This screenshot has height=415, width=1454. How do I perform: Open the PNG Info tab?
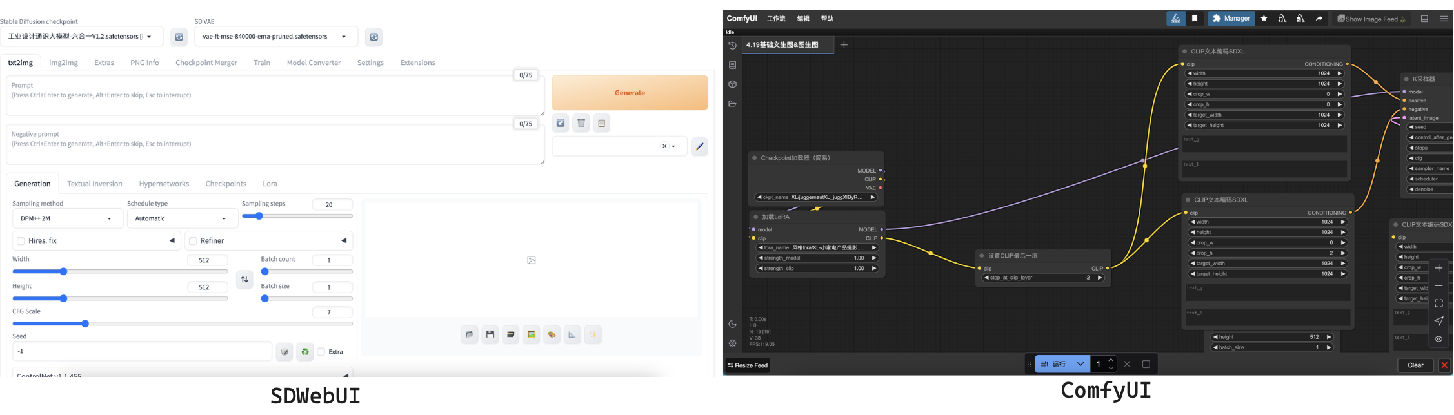(x=144, y=63)
